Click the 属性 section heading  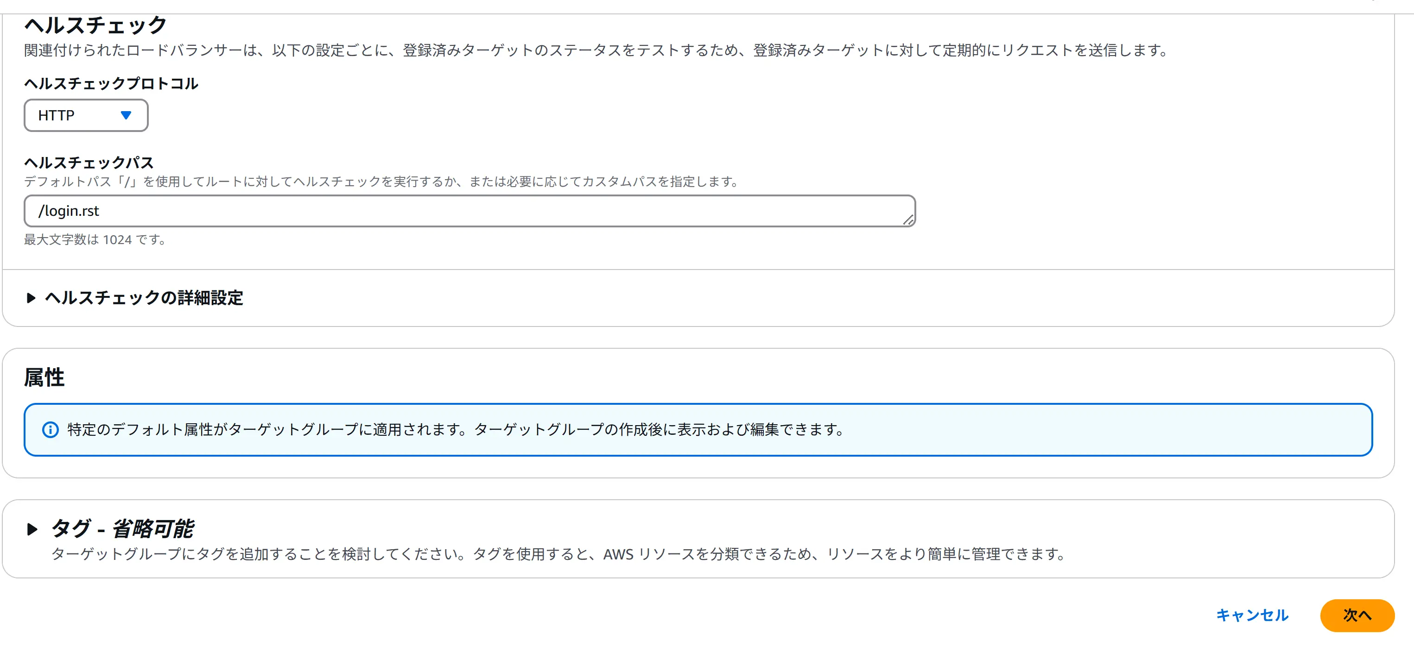coord(44,377)
